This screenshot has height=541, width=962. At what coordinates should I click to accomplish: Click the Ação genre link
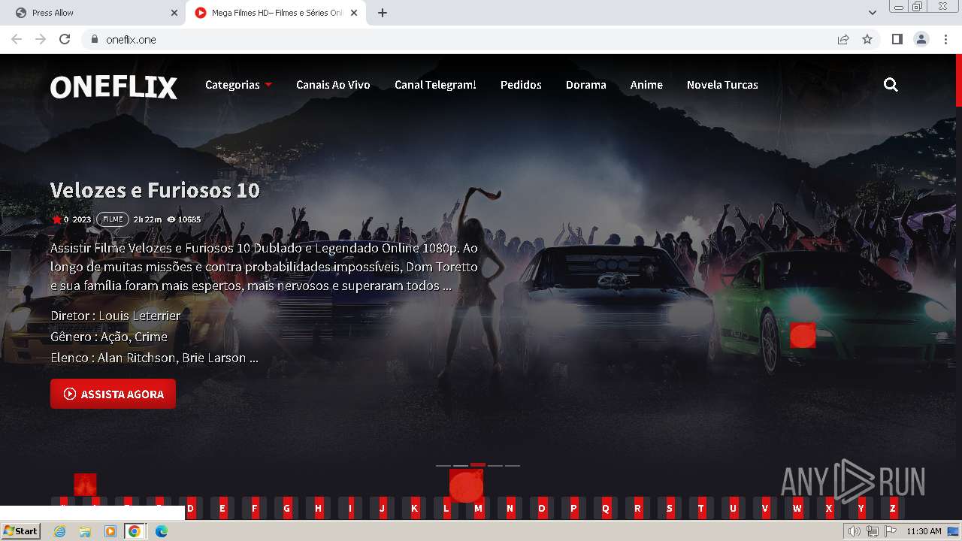114,337
